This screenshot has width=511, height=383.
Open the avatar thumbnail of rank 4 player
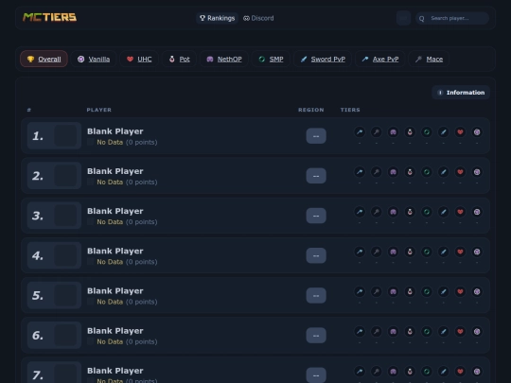click(x=65, y=255)
